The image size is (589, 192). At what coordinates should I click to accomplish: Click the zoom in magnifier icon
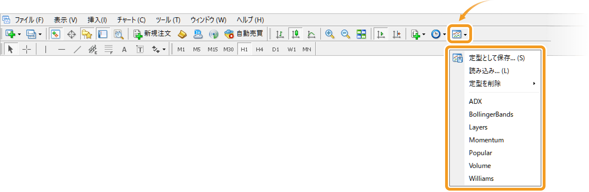(x=330, y=34)
